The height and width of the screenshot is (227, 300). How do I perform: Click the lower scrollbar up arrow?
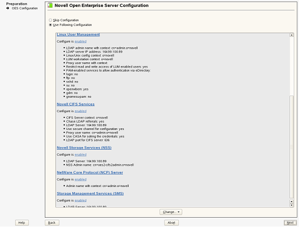[292, 202]
